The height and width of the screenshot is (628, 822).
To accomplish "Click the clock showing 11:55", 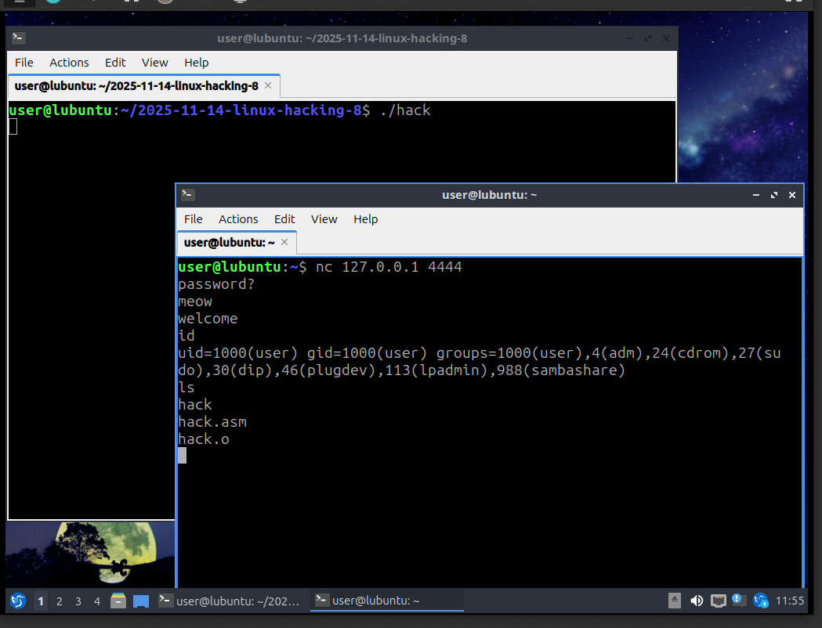I will coord(789,601).
